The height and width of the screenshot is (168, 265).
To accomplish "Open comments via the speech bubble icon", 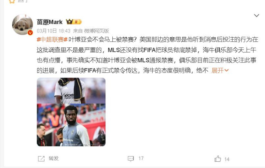I will point(131,159).
